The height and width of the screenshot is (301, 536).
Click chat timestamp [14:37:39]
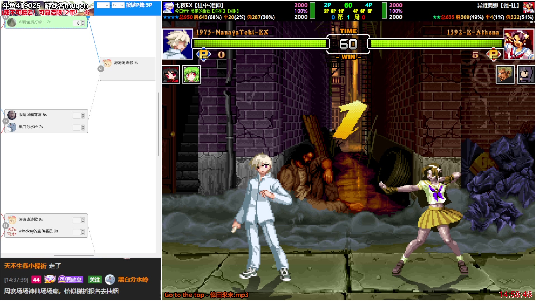tap(16, 280)
